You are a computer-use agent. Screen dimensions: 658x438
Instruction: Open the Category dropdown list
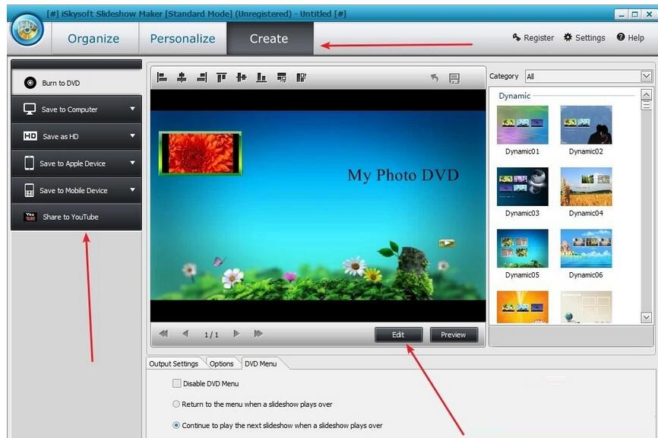647,76
